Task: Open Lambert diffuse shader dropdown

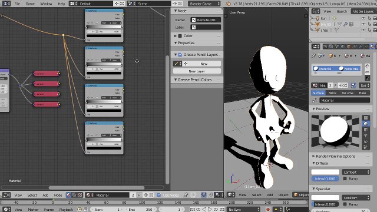Action: (x=356, y=172)
